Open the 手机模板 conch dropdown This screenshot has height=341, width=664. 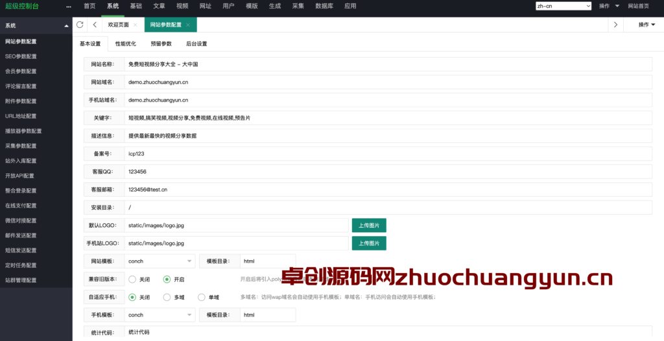[x=160, y=315]
